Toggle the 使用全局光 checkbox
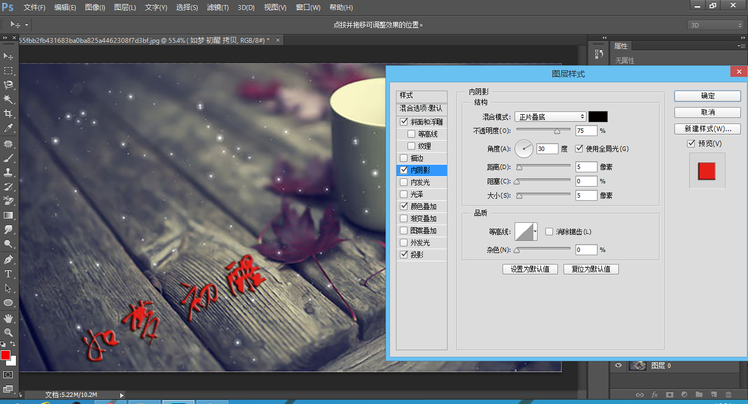This screenshot has width=748, height=404. click(579, 149)
